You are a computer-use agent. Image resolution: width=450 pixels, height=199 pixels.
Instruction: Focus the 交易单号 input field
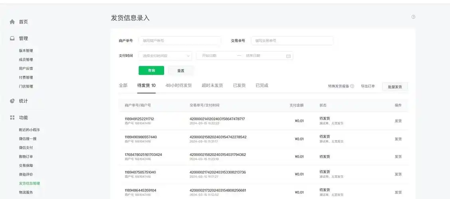pos(292,41)
